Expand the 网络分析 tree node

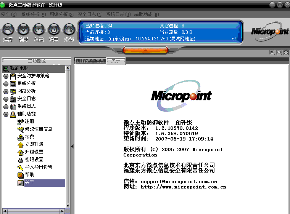click(6, 91)
